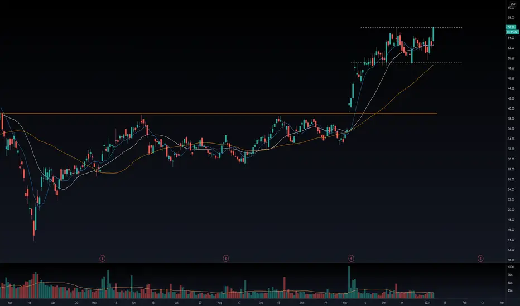
Task: Click the 20.00 price axis label
Action: (511, 210)
